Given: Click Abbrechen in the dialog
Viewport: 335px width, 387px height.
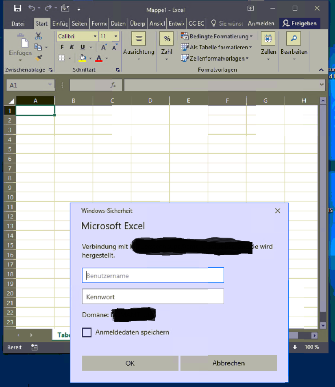Looking at the screenshot, I should pyautogui.click(x=228, y=363).
